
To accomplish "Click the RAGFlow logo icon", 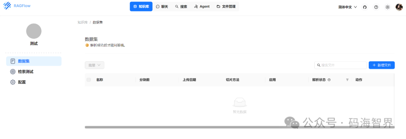I will click(x=7, y=5).
